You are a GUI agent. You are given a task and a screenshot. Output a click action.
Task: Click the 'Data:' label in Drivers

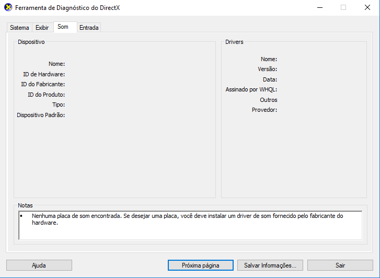pos(270,79)
